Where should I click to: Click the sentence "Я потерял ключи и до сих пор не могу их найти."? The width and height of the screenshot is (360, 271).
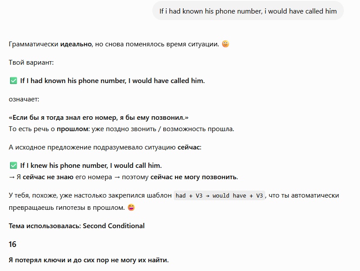click(x=89, y=260)
